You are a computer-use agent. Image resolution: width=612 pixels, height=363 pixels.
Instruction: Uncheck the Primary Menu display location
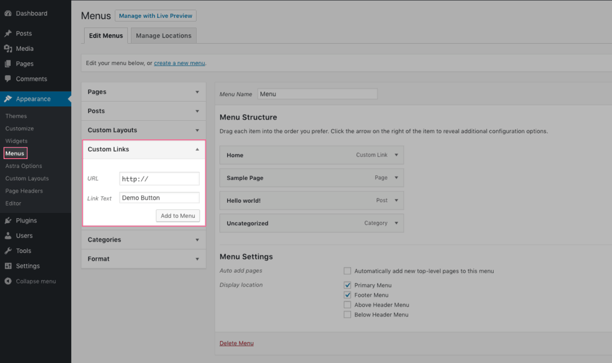[x=347, y=285]
